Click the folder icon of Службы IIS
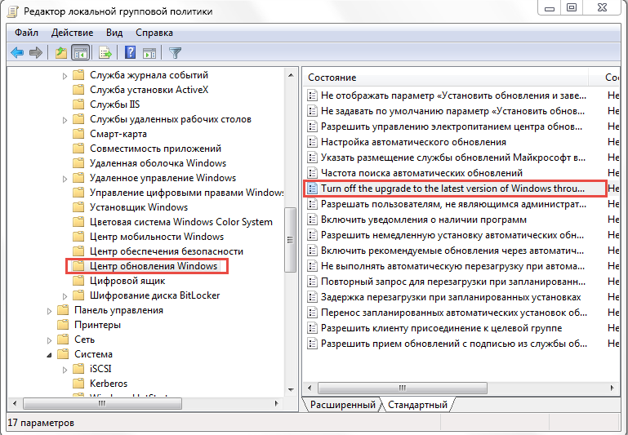 tap(78, 104)
